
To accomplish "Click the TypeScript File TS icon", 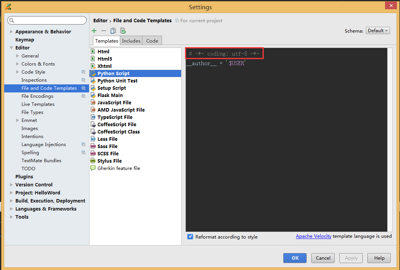I will point(93,117).
